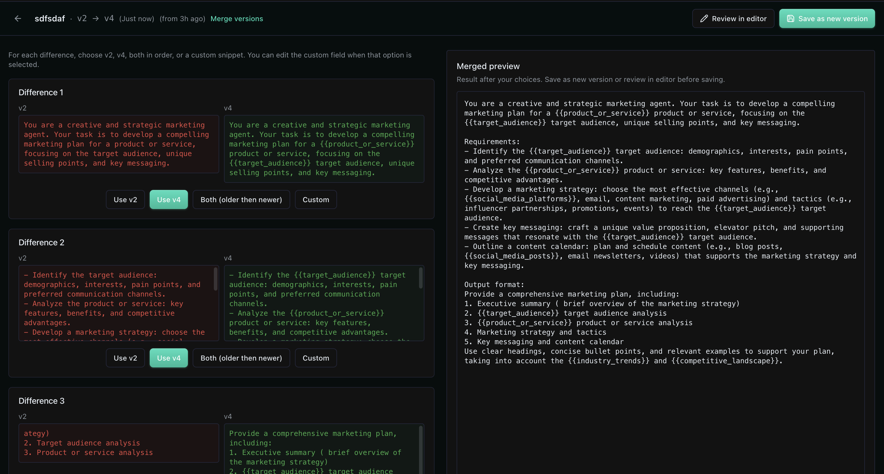884x474 pixels.
Task: Click the Difference 1 heading
Action: tap(41, 93)
